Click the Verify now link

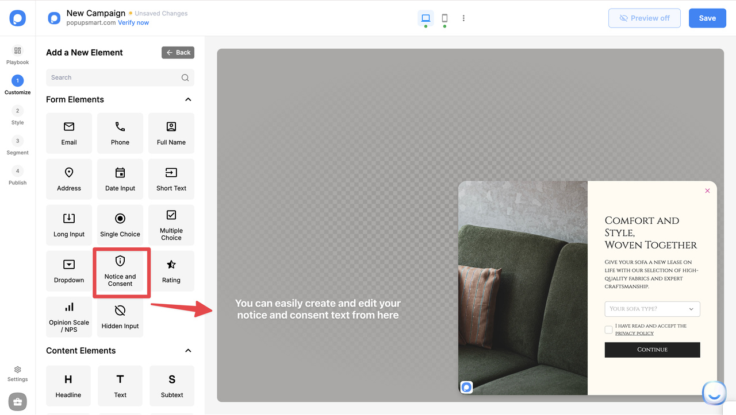(x=133, y=22)
